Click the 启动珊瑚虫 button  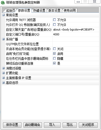[x=33, y=125]
